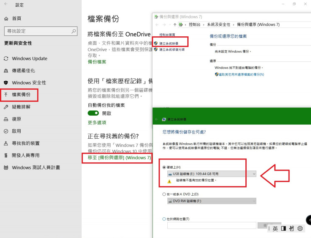
Task: Open USB 磁碟機 (E:) dropdown
Action: [x=212, y=174]
